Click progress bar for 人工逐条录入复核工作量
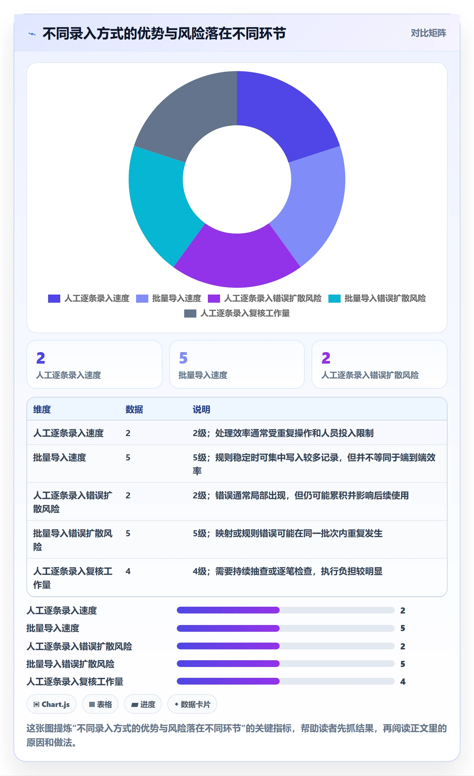Viewport: 474px width, 776px height. tap(286, 681)
